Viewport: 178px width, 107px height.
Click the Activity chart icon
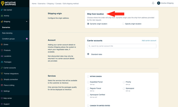coord(2,16)
